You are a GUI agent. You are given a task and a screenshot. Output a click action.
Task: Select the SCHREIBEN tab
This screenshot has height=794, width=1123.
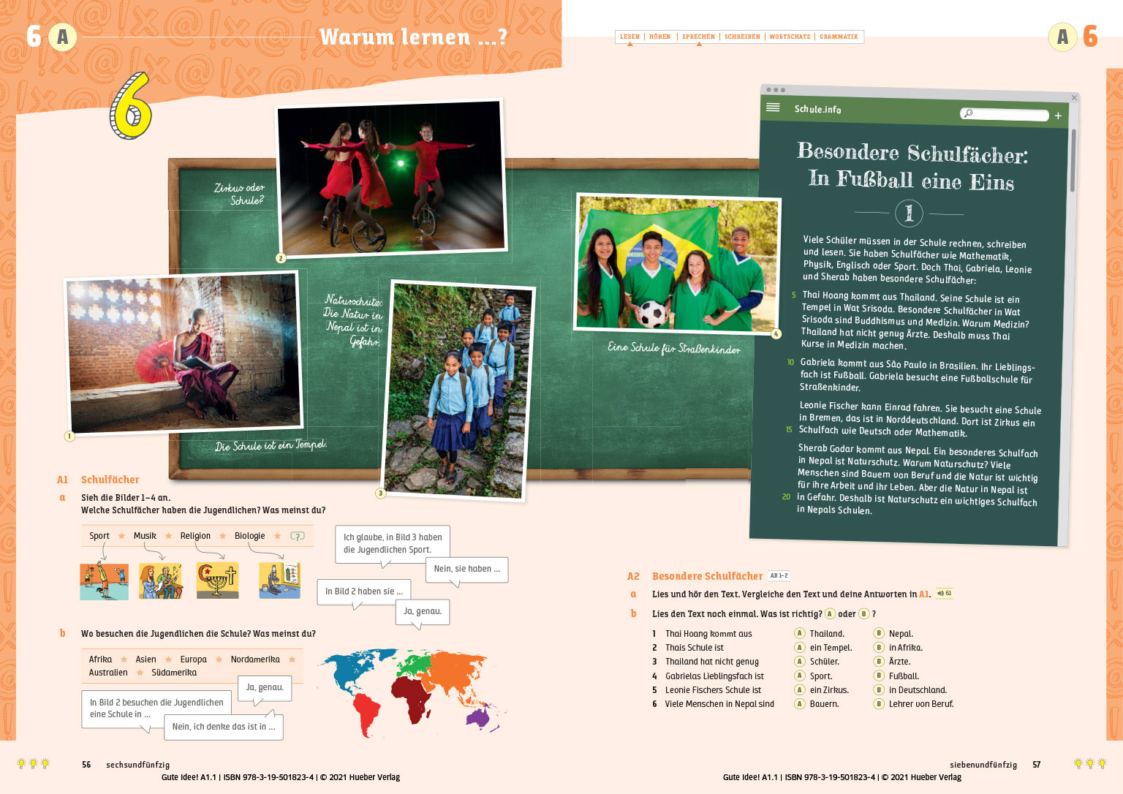[x=742, y=37]
